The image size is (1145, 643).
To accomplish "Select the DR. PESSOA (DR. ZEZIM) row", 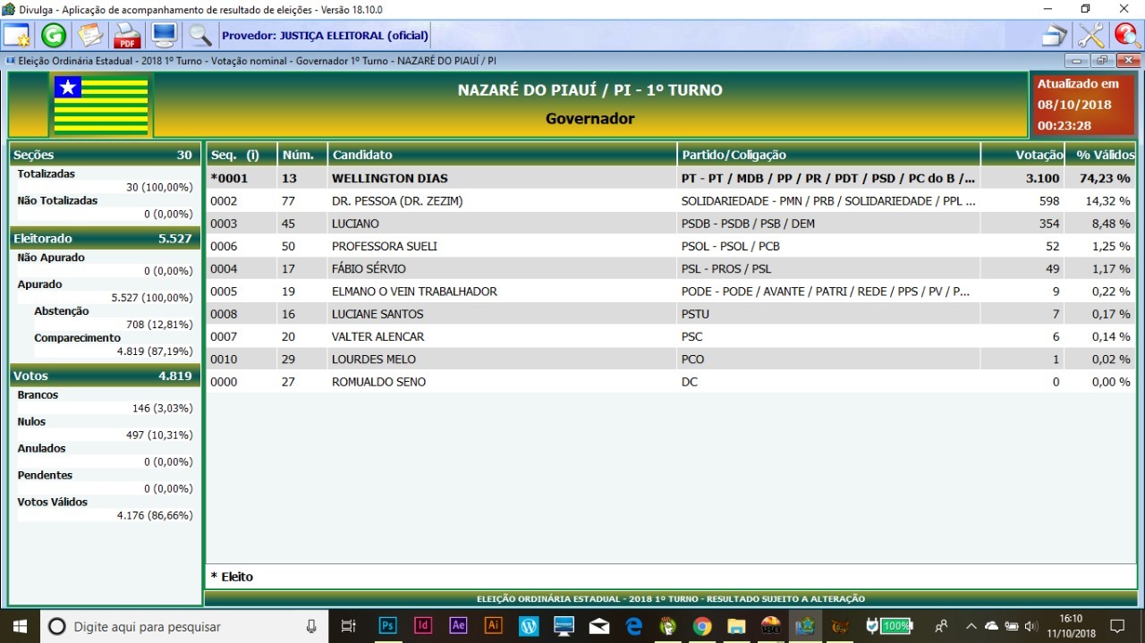I will point(671,201).
